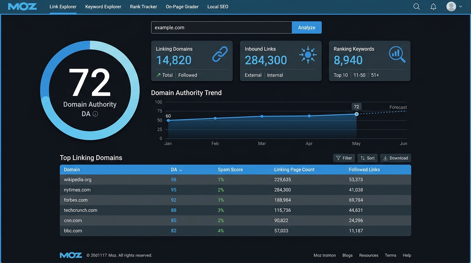Image resolution: width=471 pixels, height=263 pixels.
Task: Select 51+ keyword range
Action: click(375, 75)
